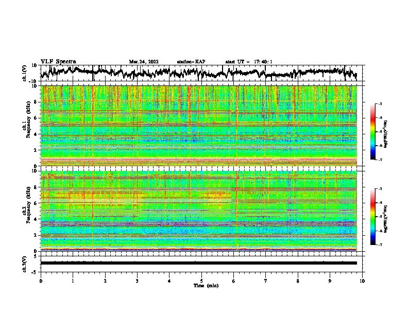This screenshot has height=315, width=408.
Task: Click time axis tick label "0"
Action: pos(41,281)
